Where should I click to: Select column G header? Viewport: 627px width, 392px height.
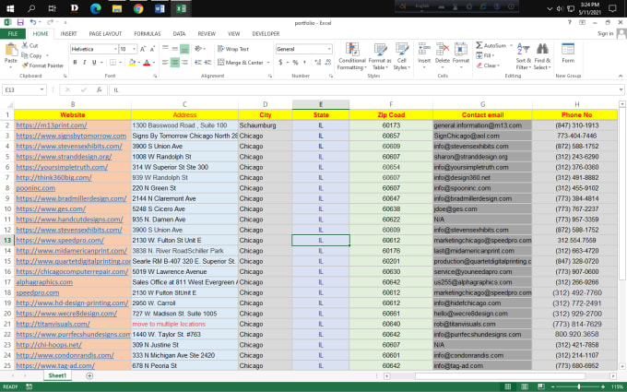(x=482, y=104)
